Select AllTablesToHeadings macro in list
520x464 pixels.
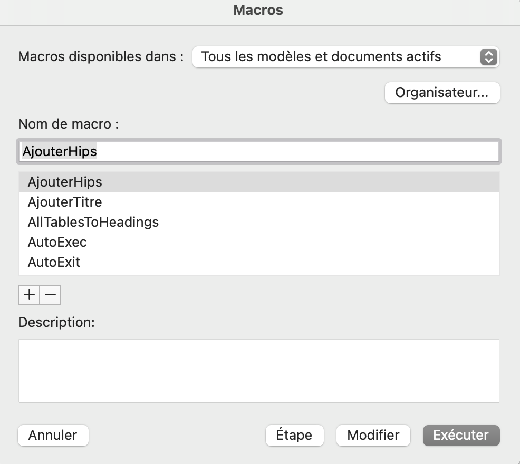(258, 222)
